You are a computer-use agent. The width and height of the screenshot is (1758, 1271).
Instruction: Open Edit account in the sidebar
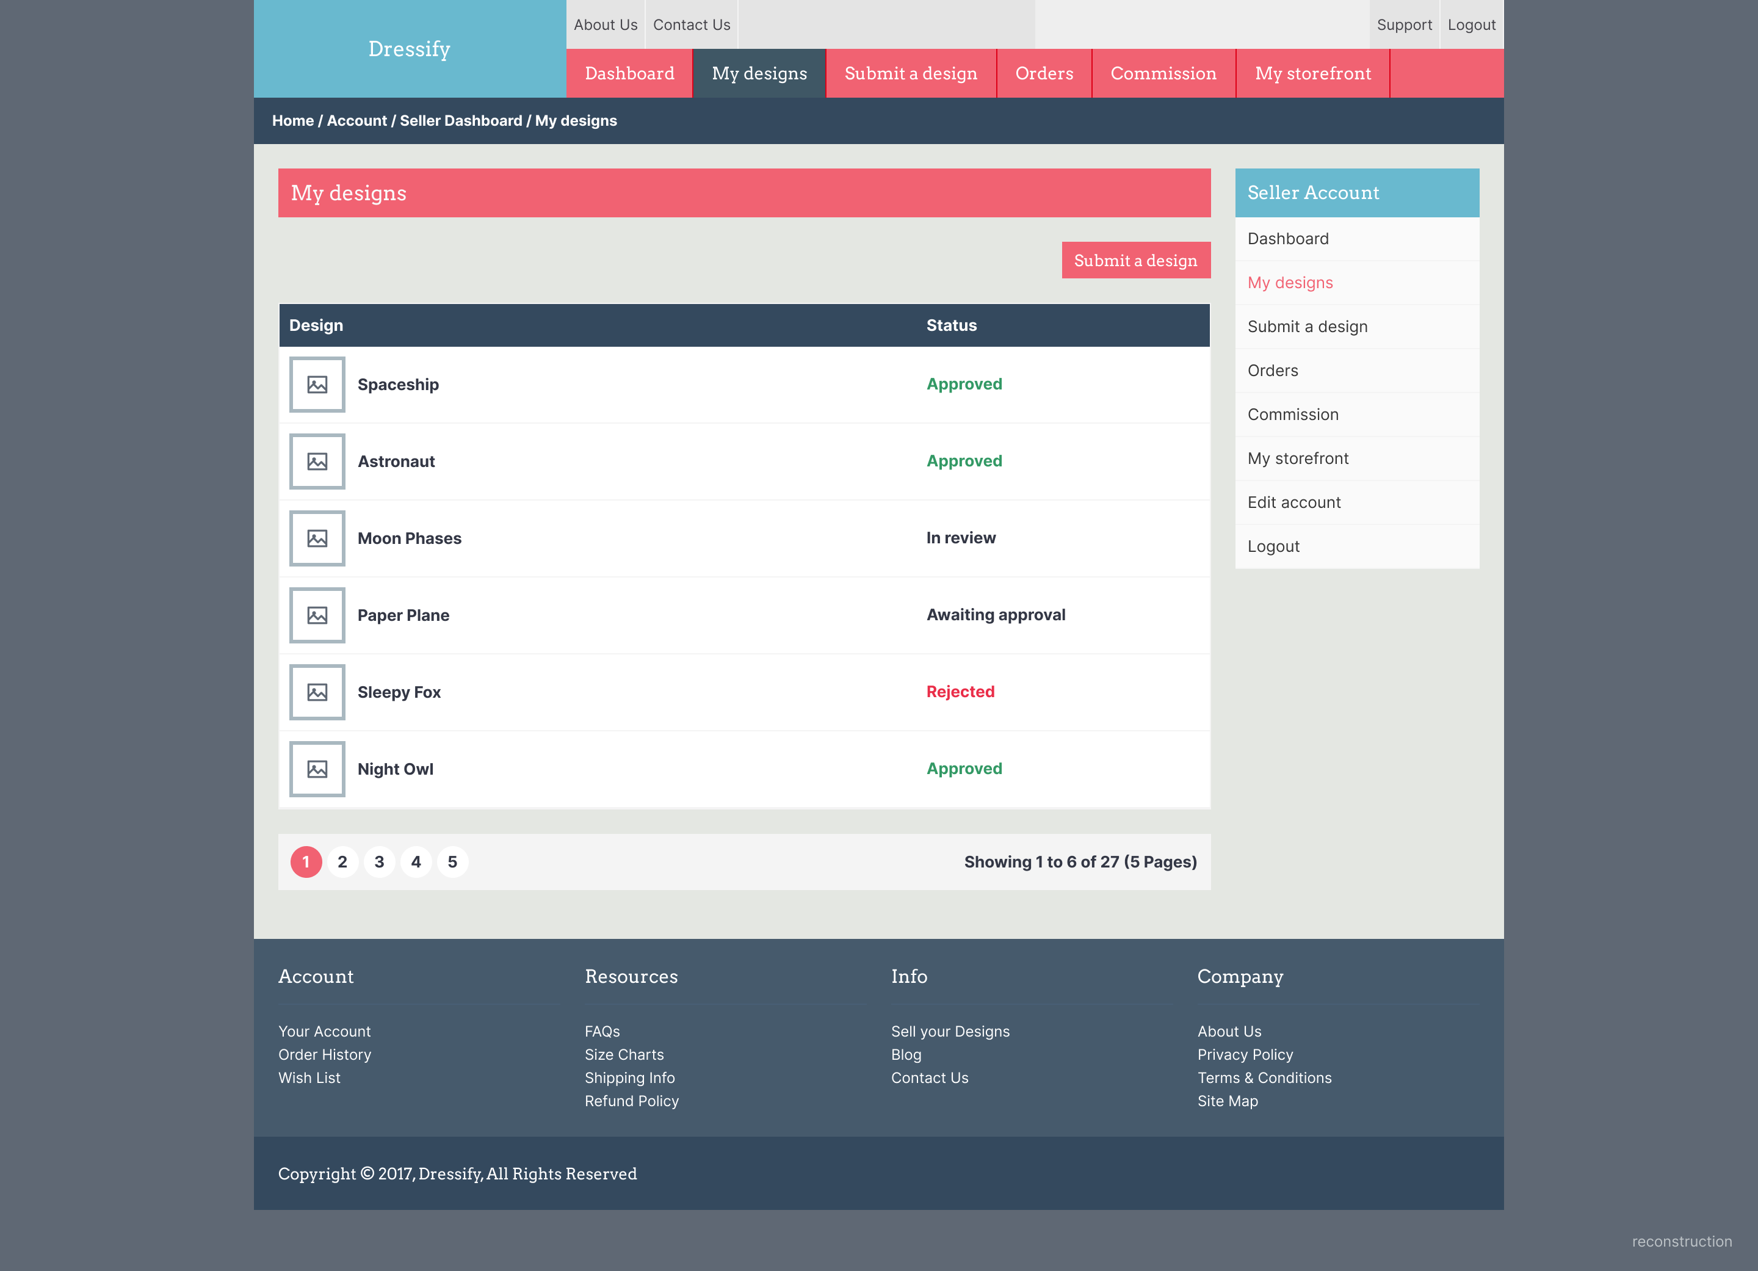pyautogui.click(x=1356, y=502)
